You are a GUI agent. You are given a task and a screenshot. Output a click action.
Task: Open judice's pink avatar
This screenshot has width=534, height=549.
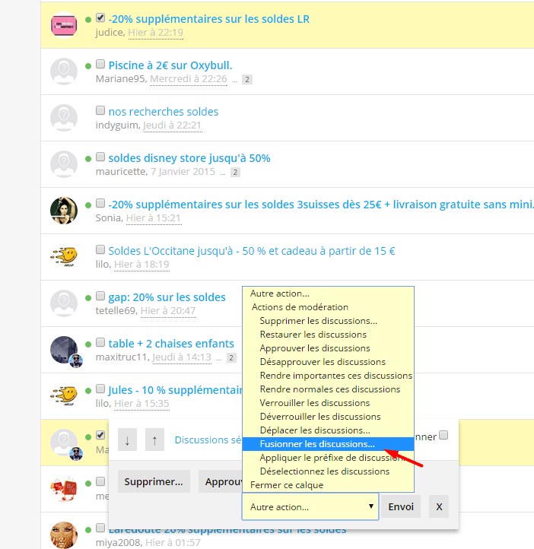tap(64, 25)
